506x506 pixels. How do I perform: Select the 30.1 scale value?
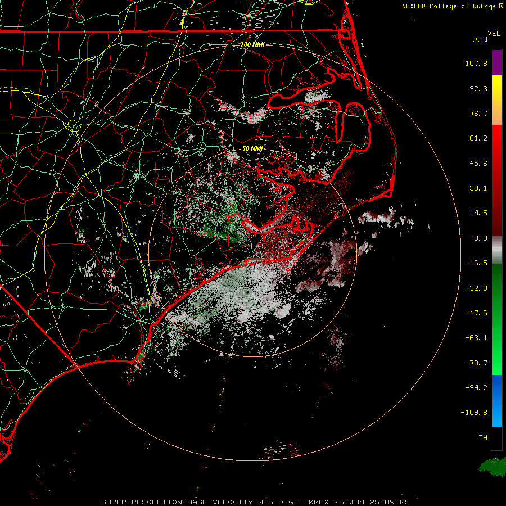478,188
